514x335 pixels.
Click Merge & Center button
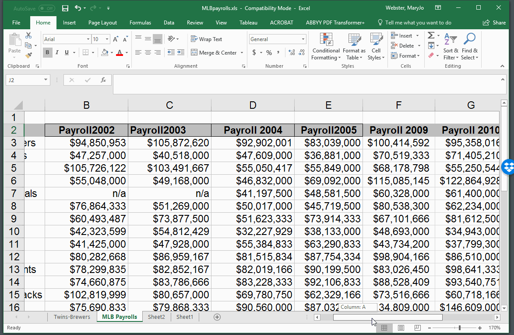click(214, 53)
